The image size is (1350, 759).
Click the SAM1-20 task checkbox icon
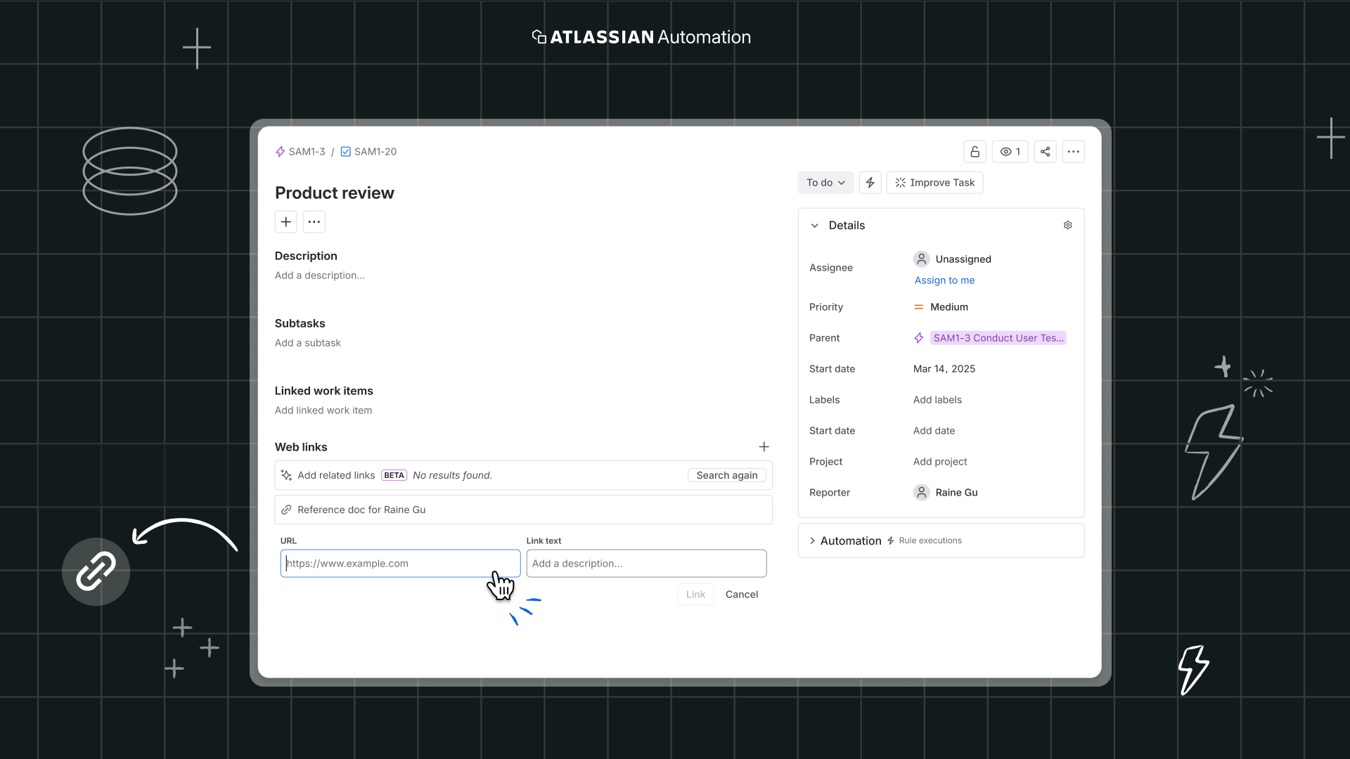[345, 151]
